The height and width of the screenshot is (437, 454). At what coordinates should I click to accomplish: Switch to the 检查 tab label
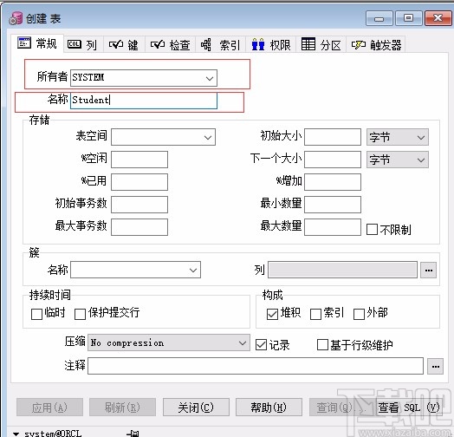coord(180,45)
